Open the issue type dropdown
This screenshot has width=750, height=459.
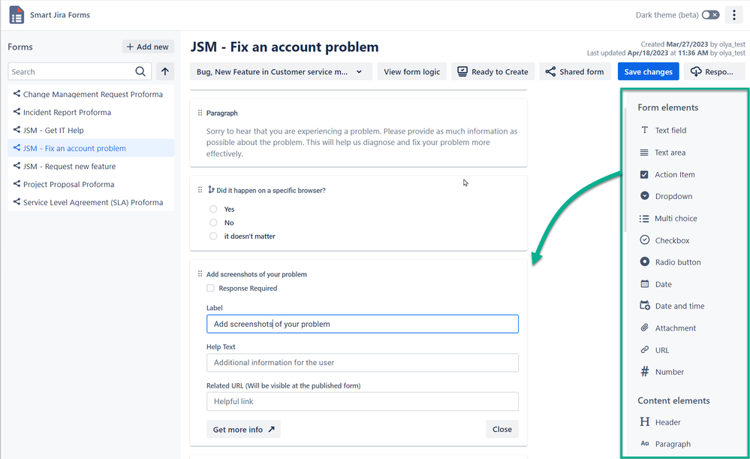coord(281,71)
